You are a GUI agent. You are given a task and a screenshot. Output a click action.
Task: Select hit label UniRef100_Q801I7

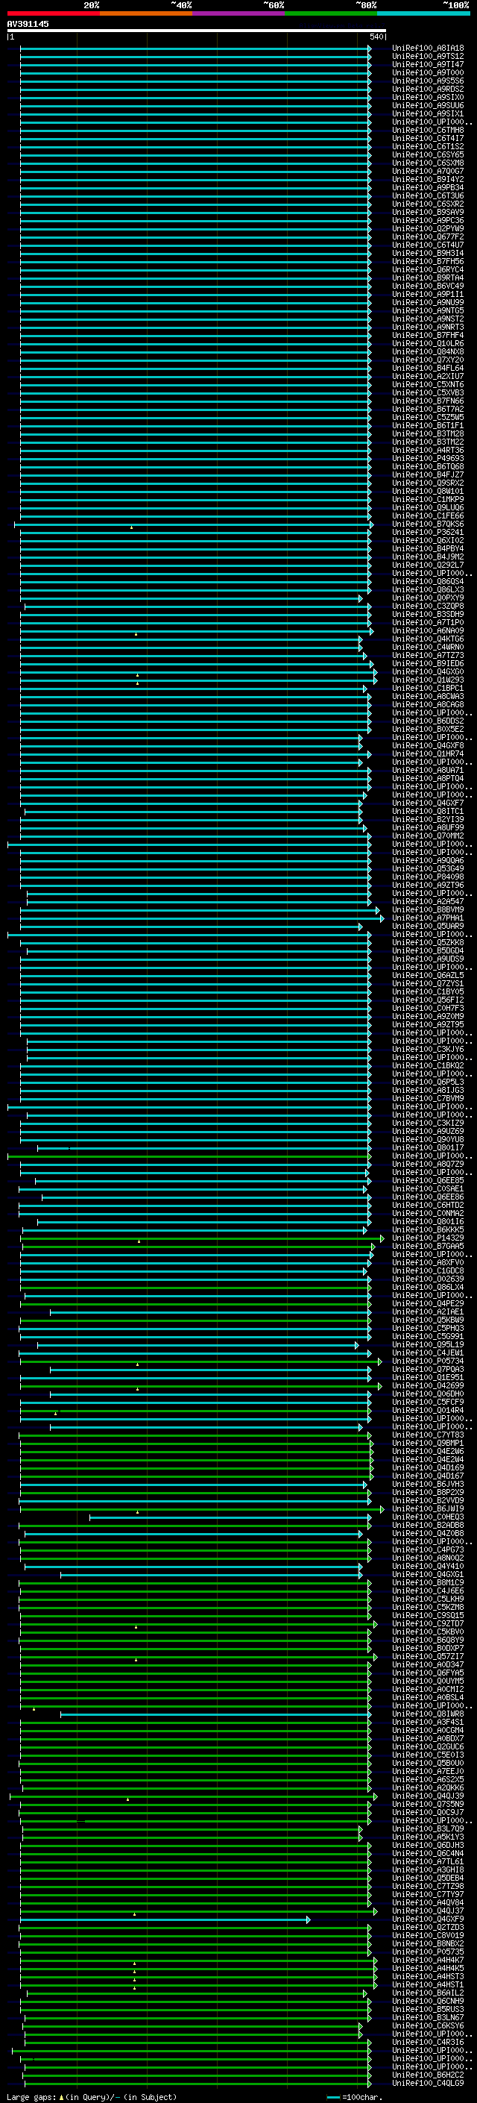428,1148
